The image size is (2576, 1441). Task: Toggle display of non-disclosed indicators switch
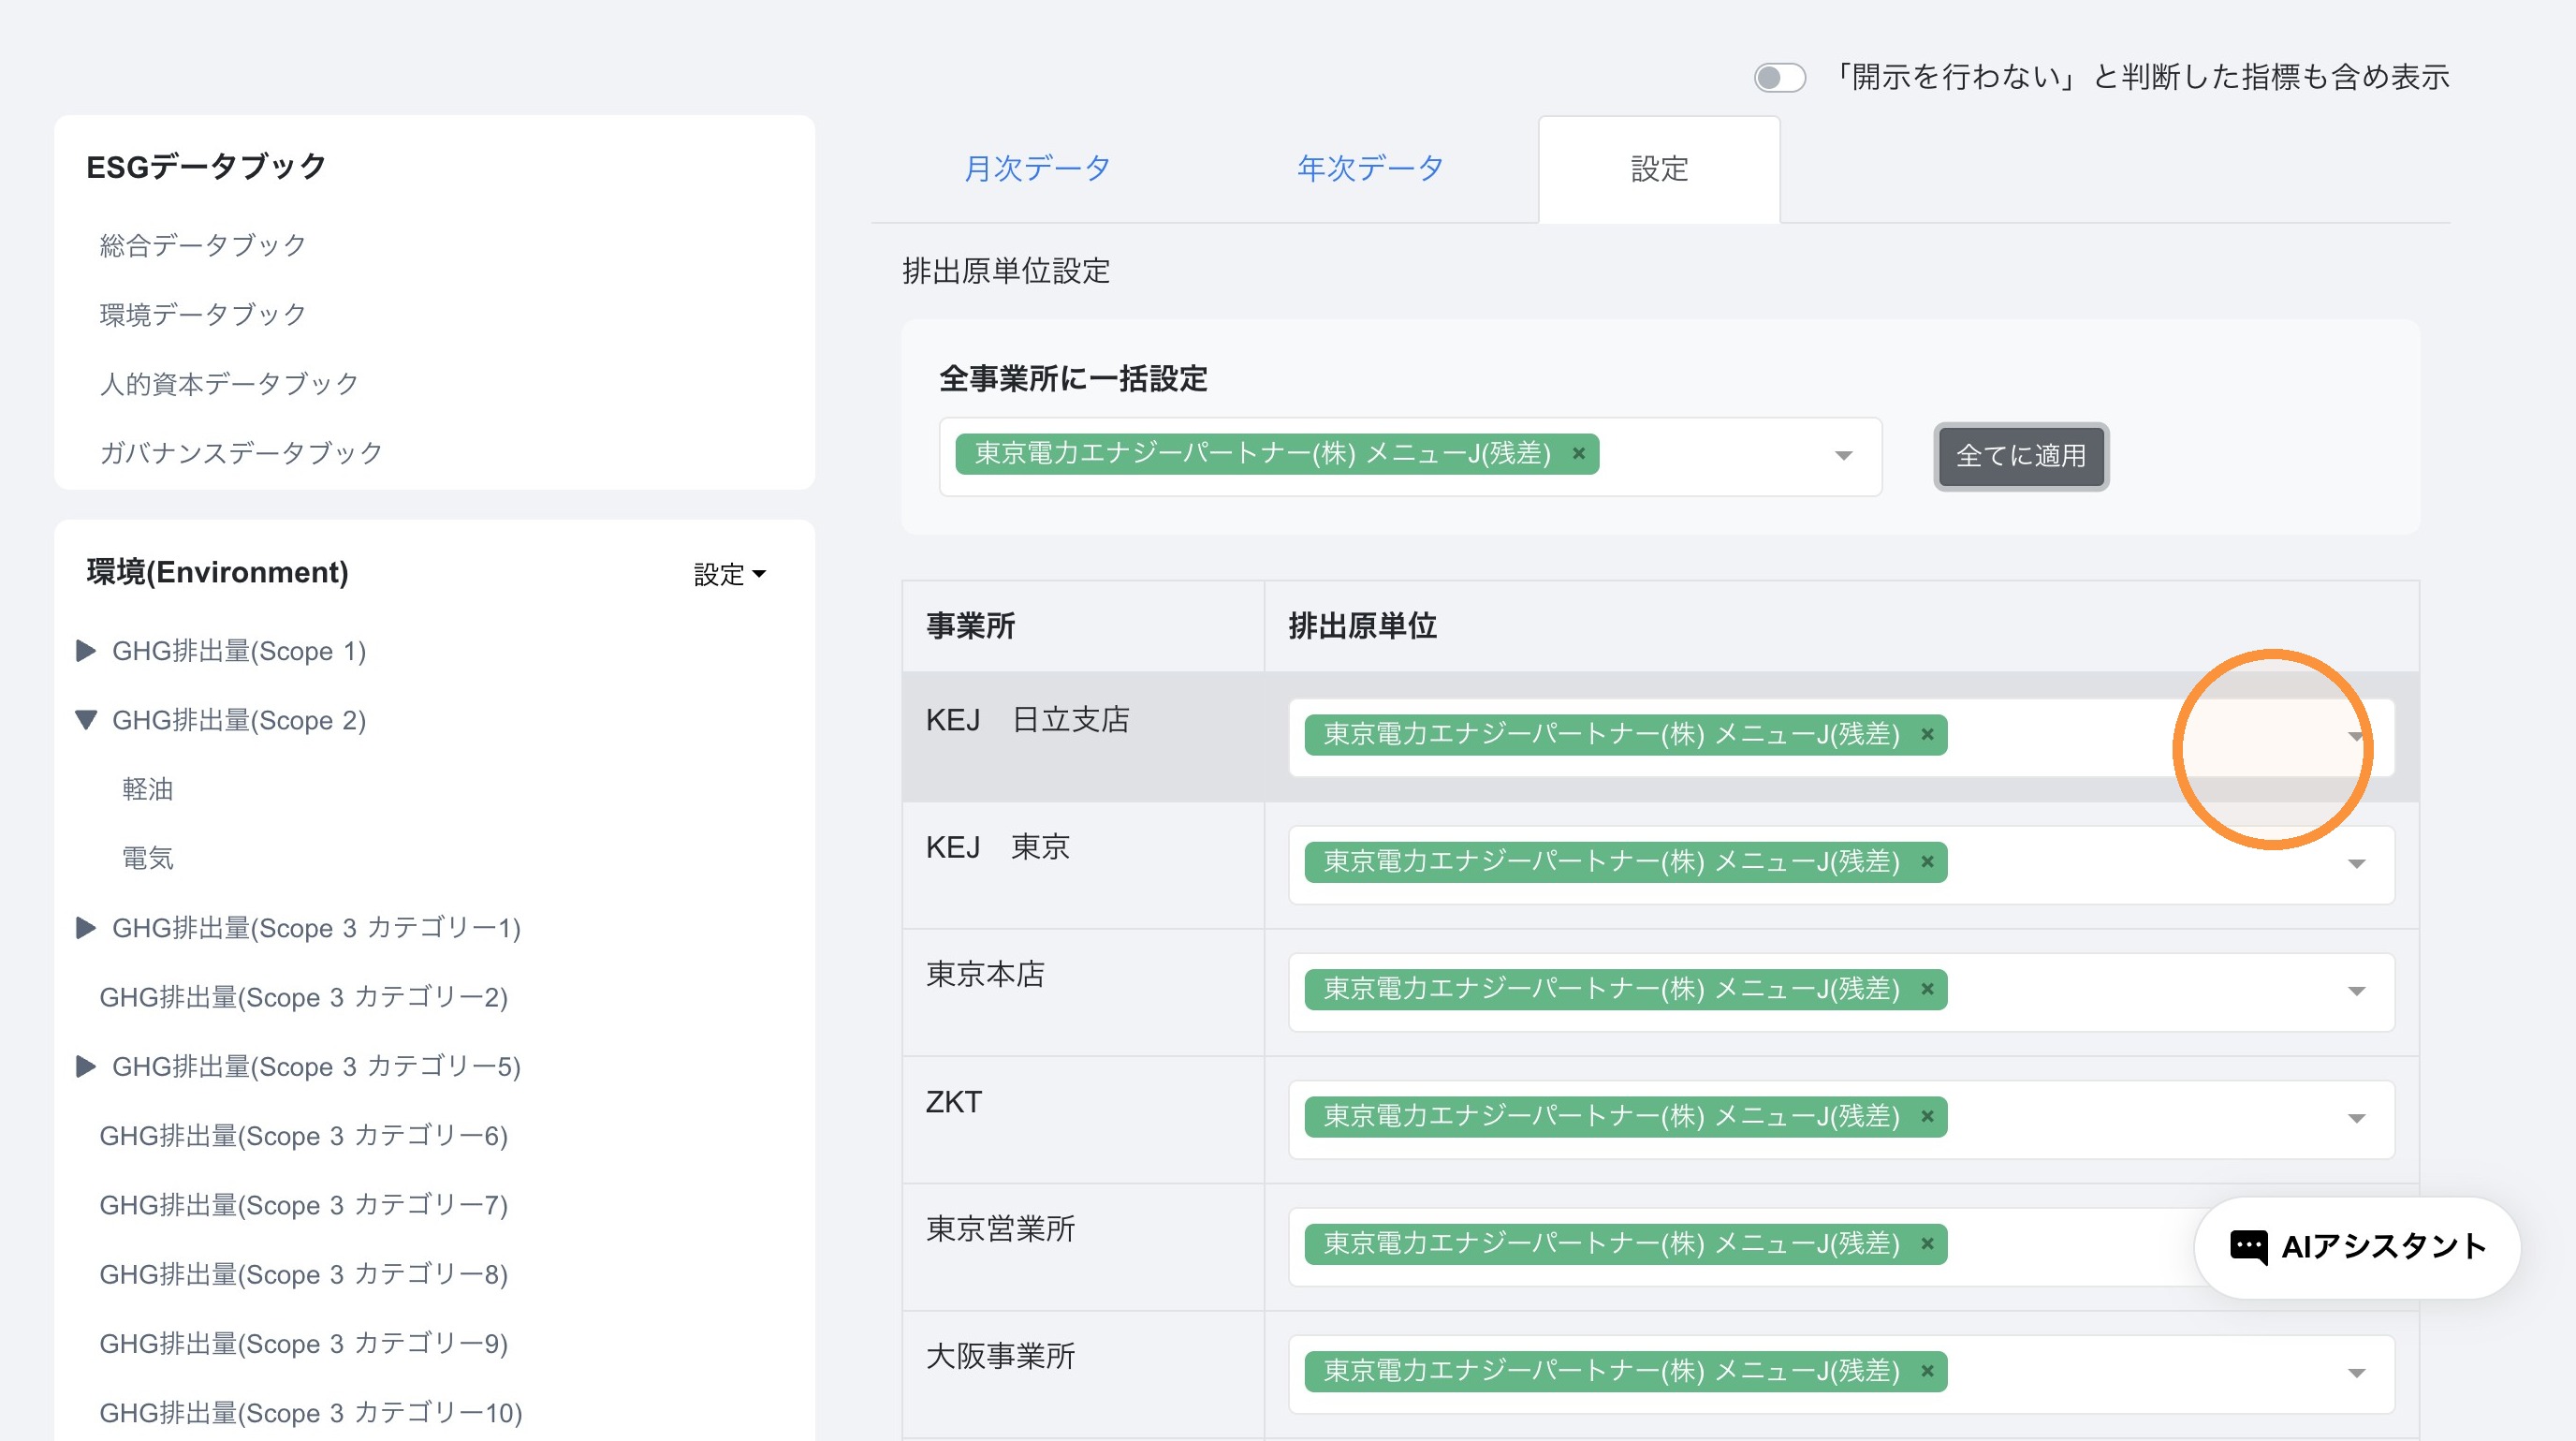1779,77
